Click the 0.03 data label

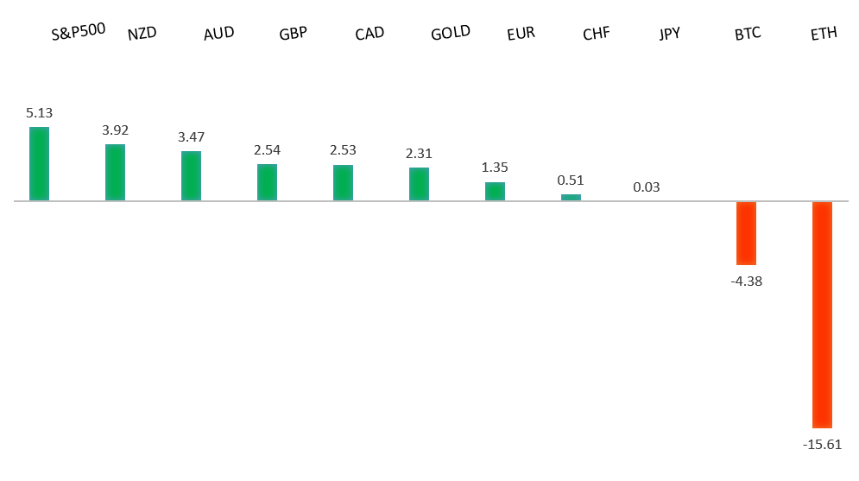coord(646,187)
